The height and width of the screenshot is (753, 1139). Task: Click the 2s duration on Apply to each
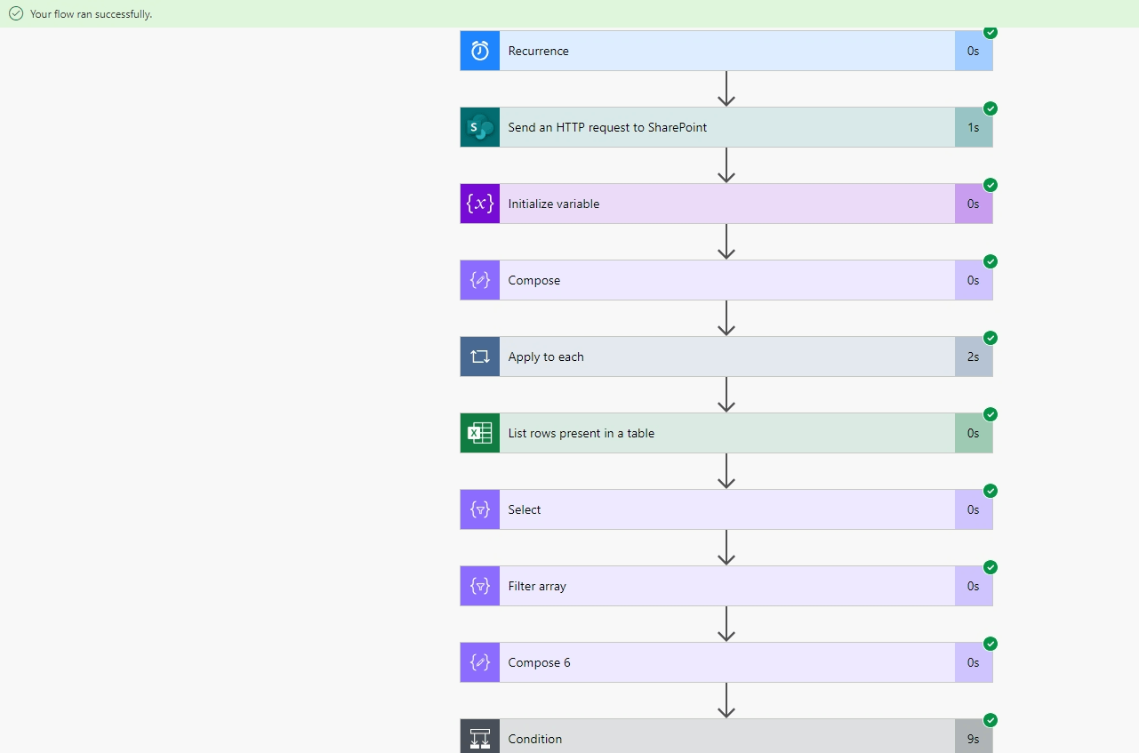974,356
